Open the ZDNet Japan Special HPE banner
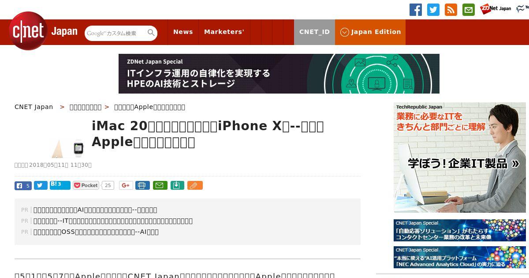Image resolution: width=529 pixels, height=278 pixels. pyautogui.click(x=279, y=74)
